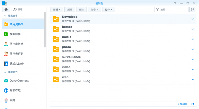This screenshot has width=199, height=109.
Task: Click the 編輯 edit button
Action: click(70, 9)
